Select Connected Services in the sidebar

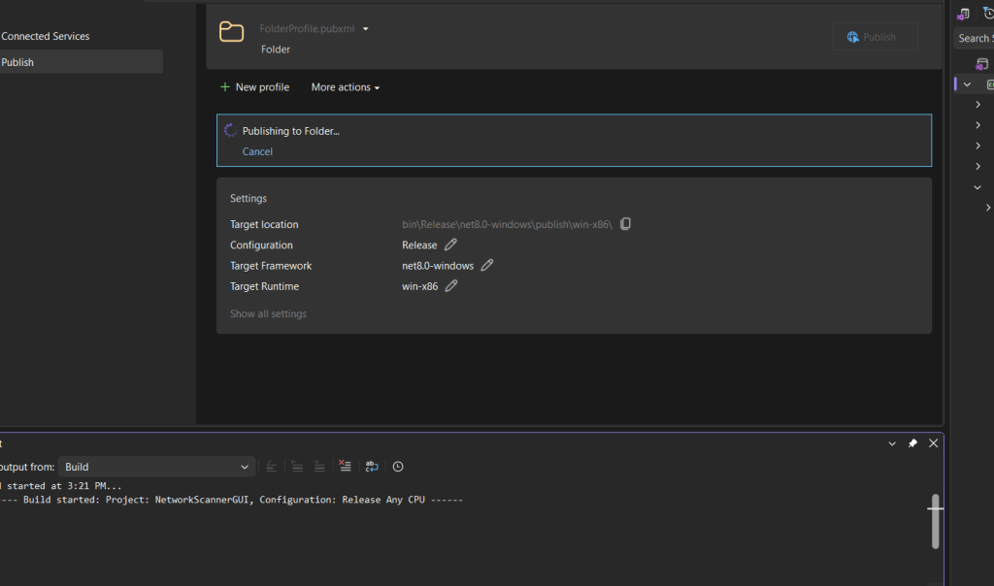click(x=46, y=36)
